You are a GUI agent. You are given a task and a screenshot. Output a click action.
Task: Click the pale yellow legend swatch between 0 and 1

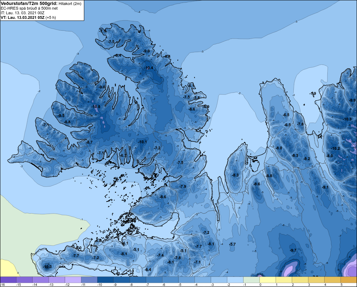click(x=267, y=280)
